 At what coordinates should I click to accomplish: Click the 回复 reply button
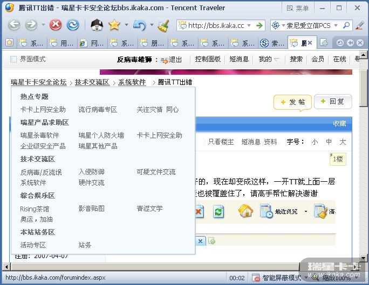[333, 102]
